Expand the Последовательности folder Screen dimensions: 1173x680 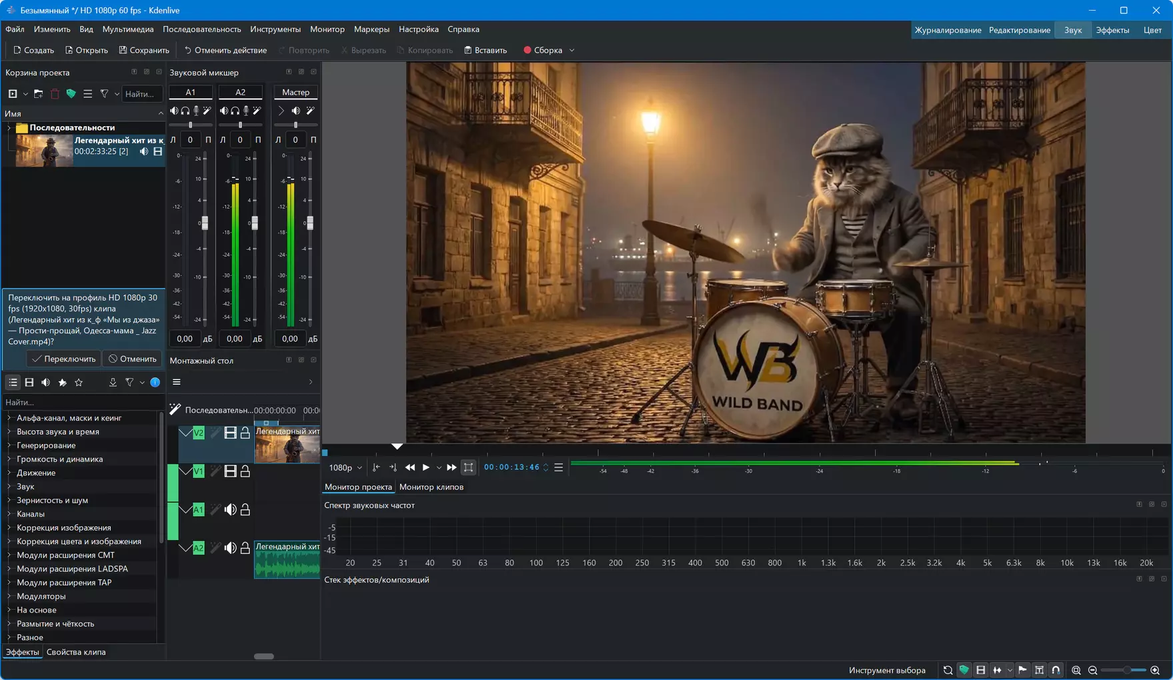[x=9, y=127]
